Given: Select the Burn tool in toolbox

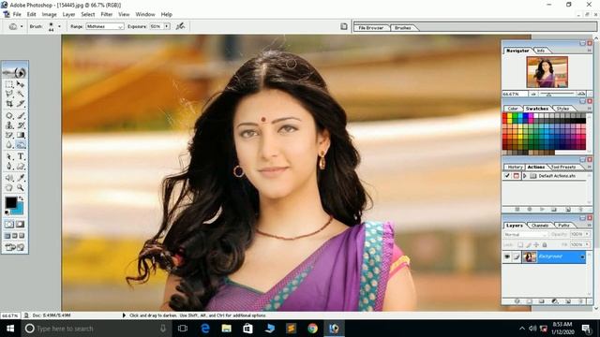Looking at the screenshot, I should pos(21,144).
